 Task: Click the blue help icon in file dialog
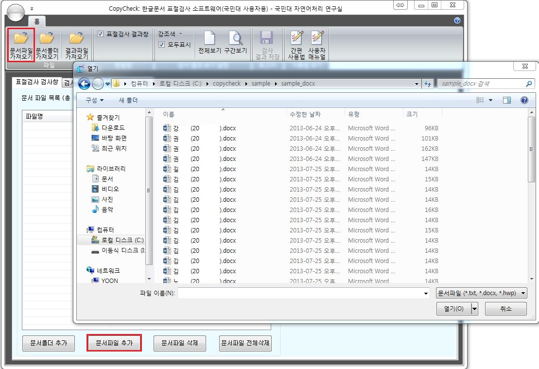[524, 100]
